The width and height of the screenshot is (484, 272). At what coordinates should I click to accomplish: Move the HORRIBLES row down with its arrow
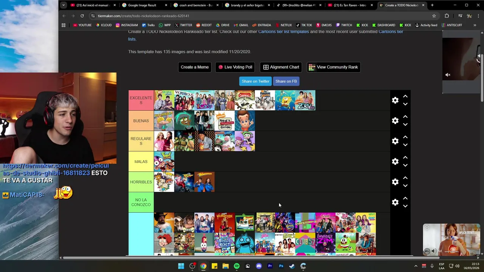[405, 186]
